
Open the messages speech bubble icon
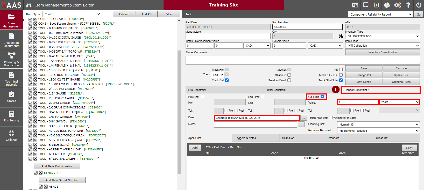366,5
